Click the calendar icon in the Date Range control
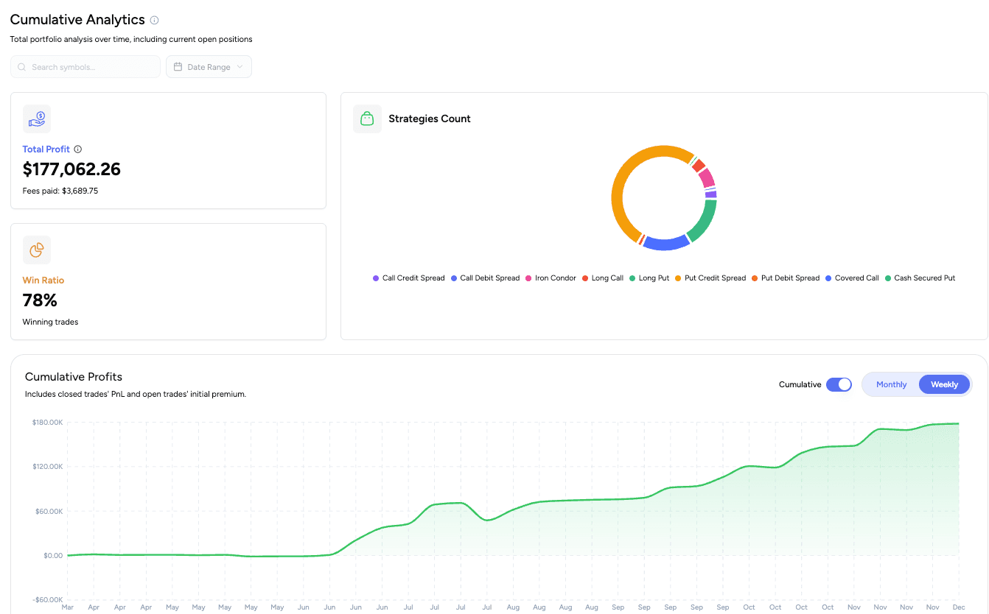The image size is (989, 614). coord(178,66)
